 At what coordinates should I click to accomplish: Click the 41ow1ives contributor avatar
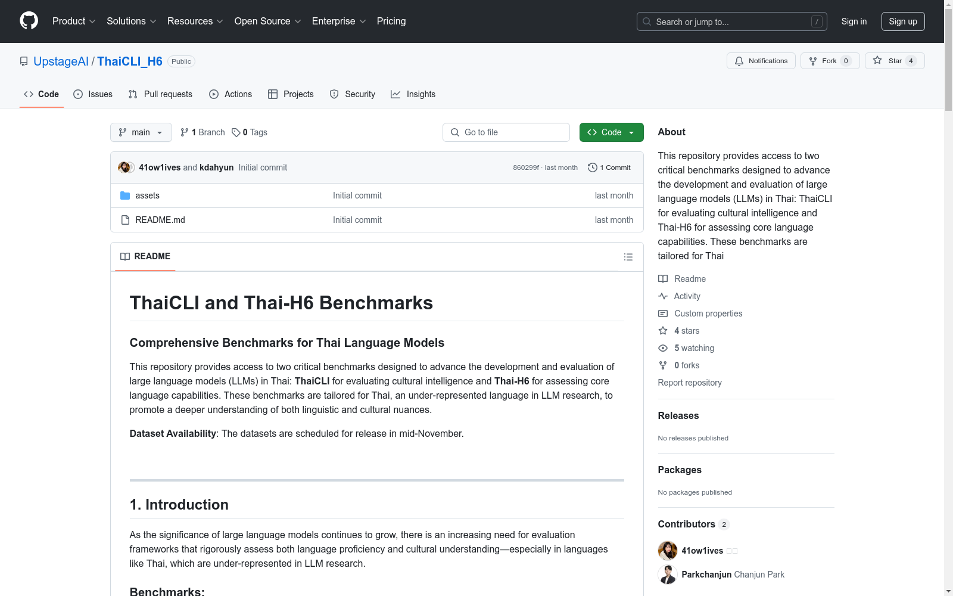(668, 551)
